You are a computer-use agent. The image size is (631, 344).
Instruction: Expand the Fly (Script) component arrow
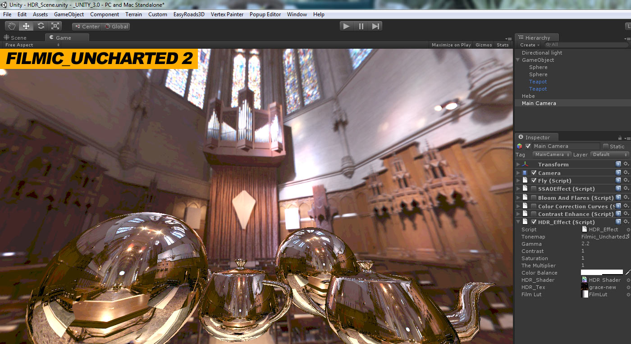click(x=518, y=180)
